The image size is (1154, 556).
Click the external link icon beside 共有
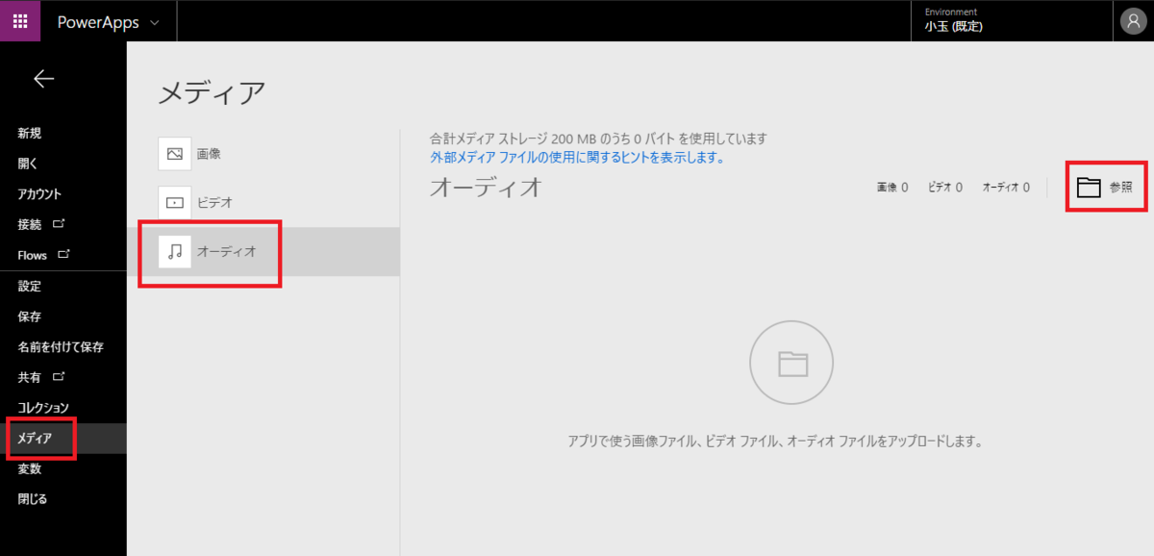point(59,376)
